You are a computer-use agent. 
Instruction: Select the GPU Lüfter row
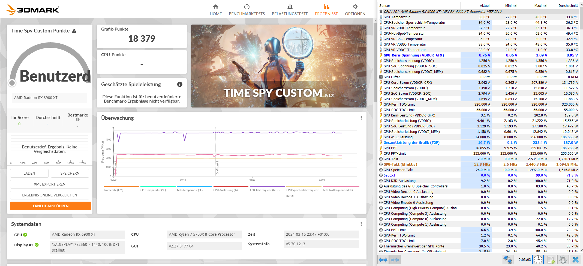click(478, 77)
